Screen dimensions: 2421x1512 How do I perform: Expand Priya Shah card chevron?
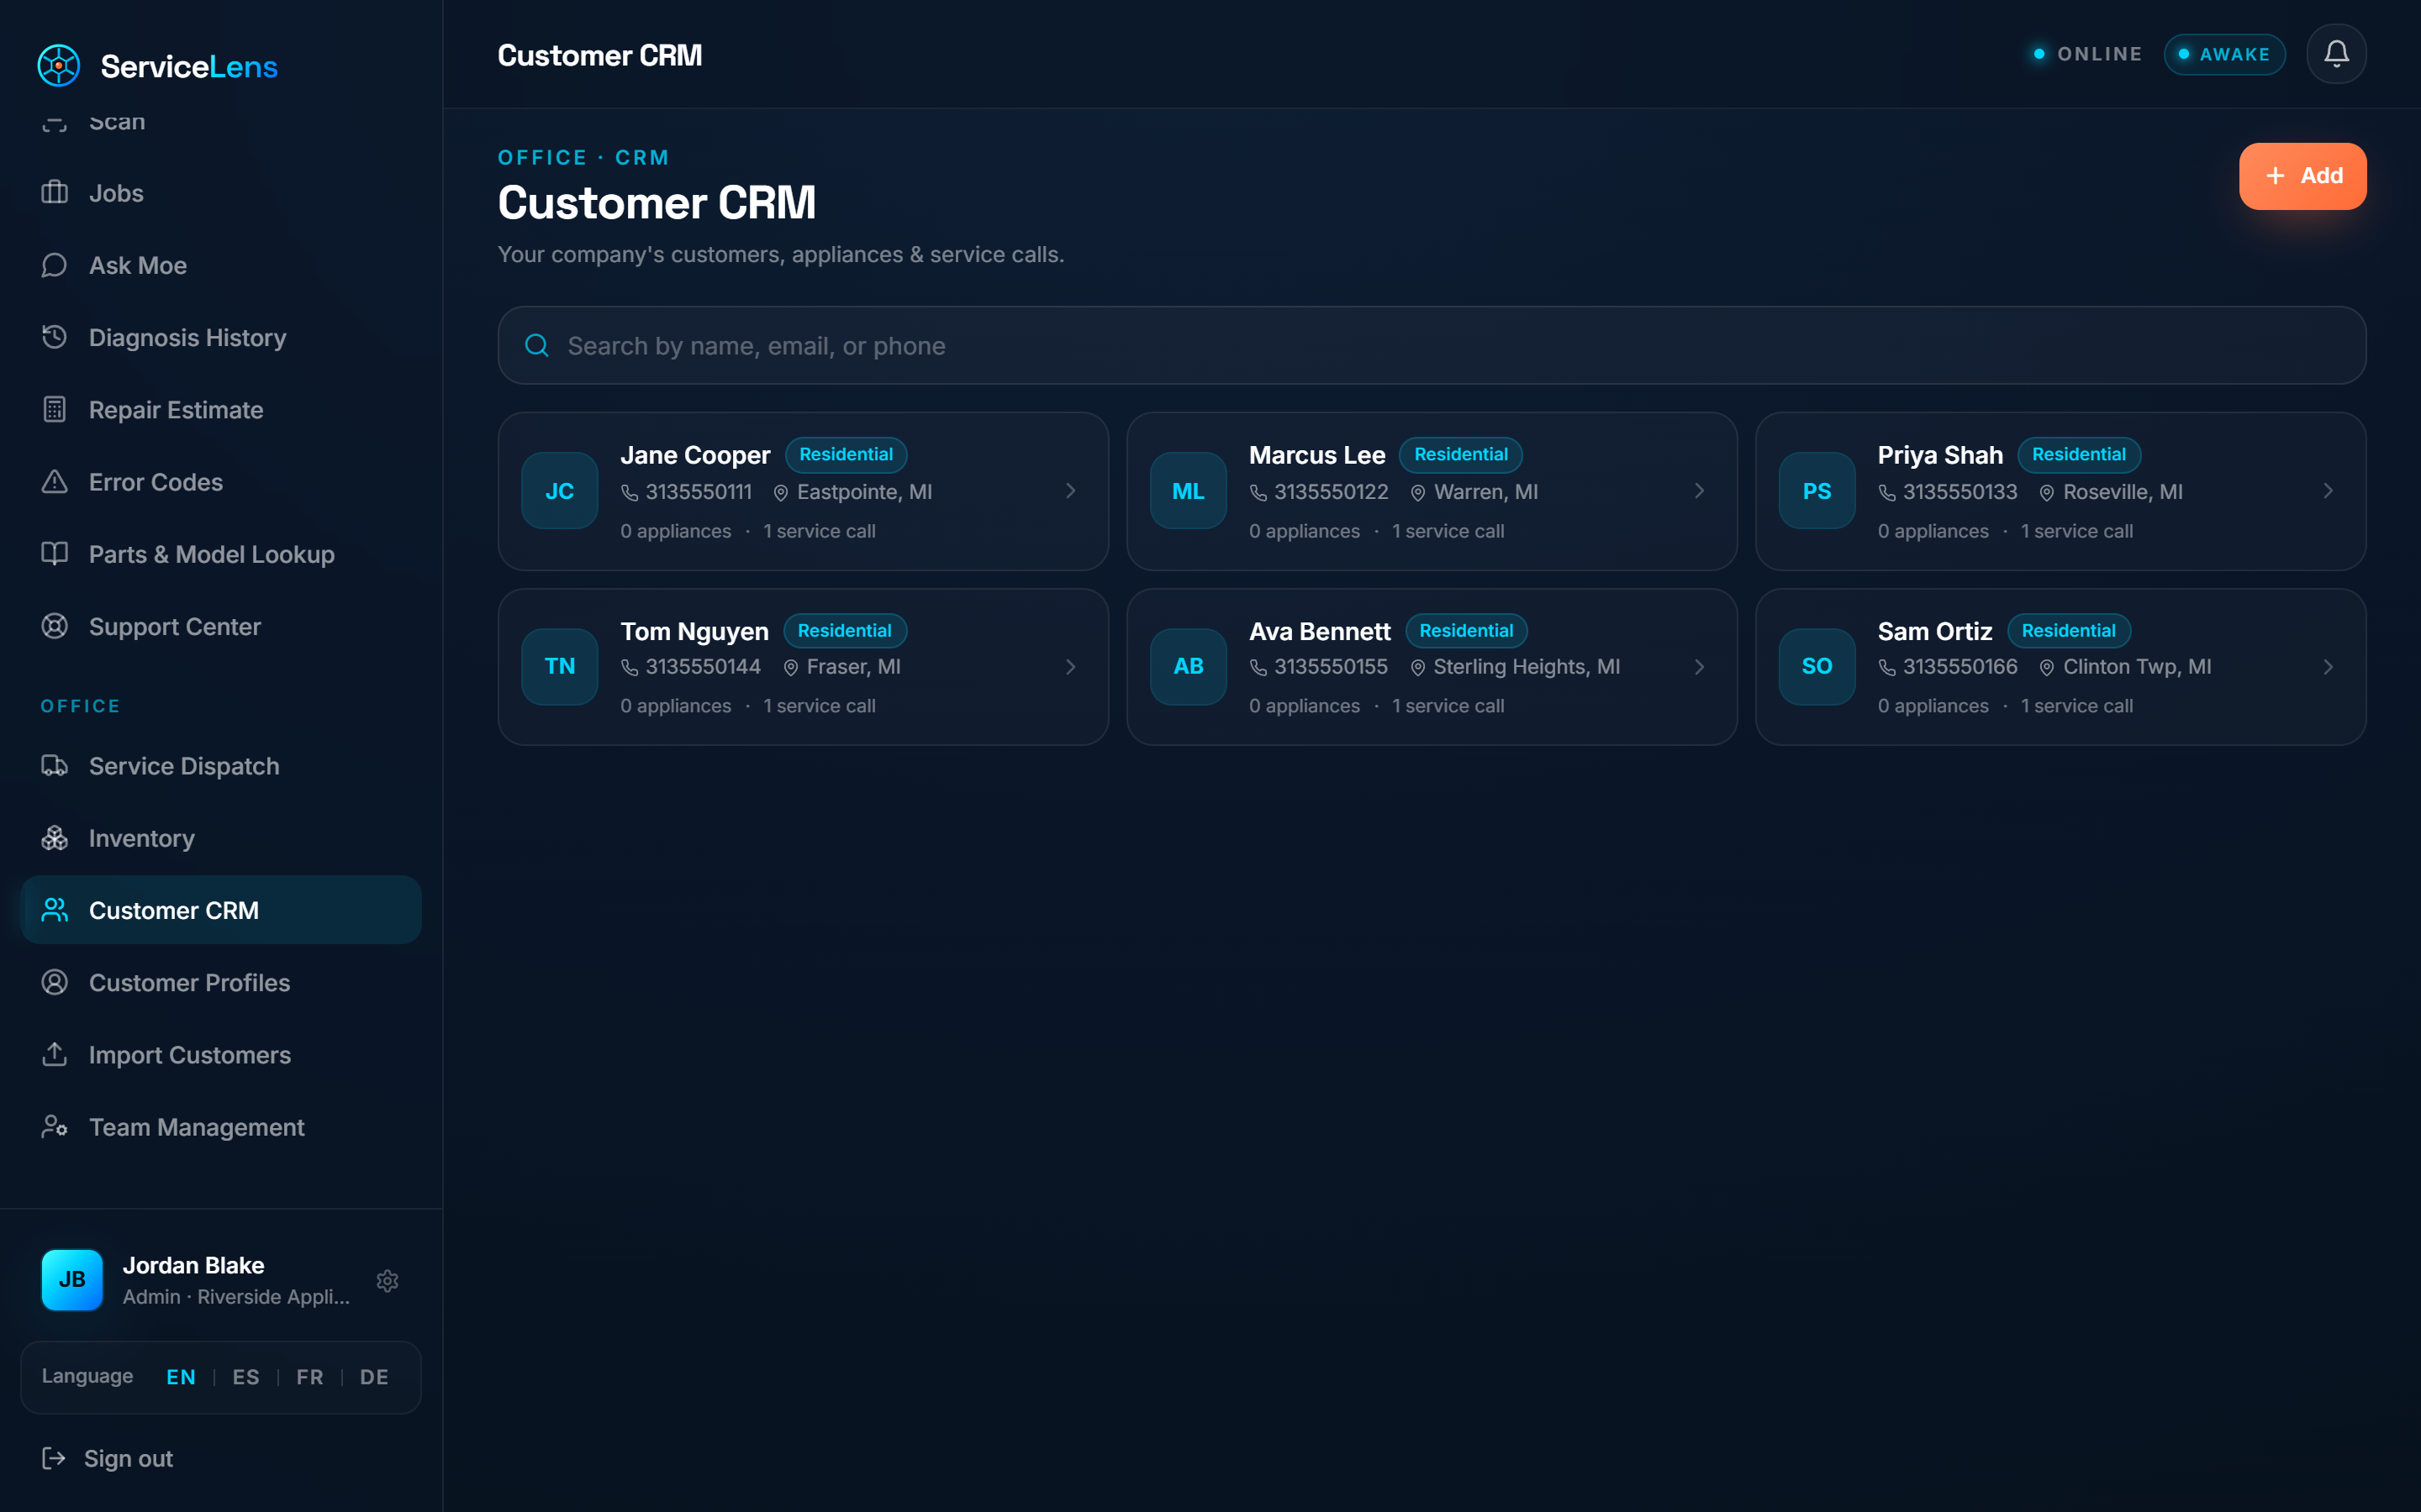pos(2328,491)
